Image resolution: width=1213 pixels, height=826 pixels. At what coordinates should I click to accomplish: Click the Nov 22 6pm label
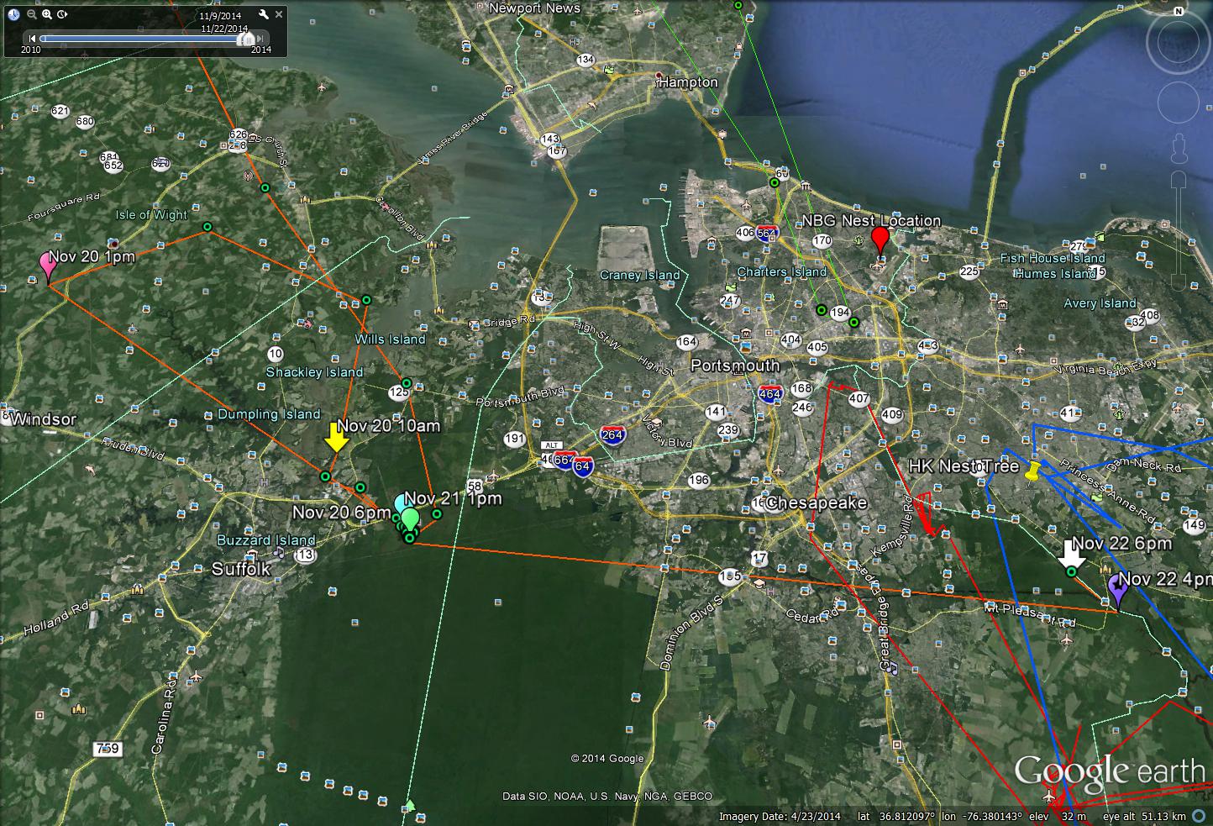pos(1122,544)
